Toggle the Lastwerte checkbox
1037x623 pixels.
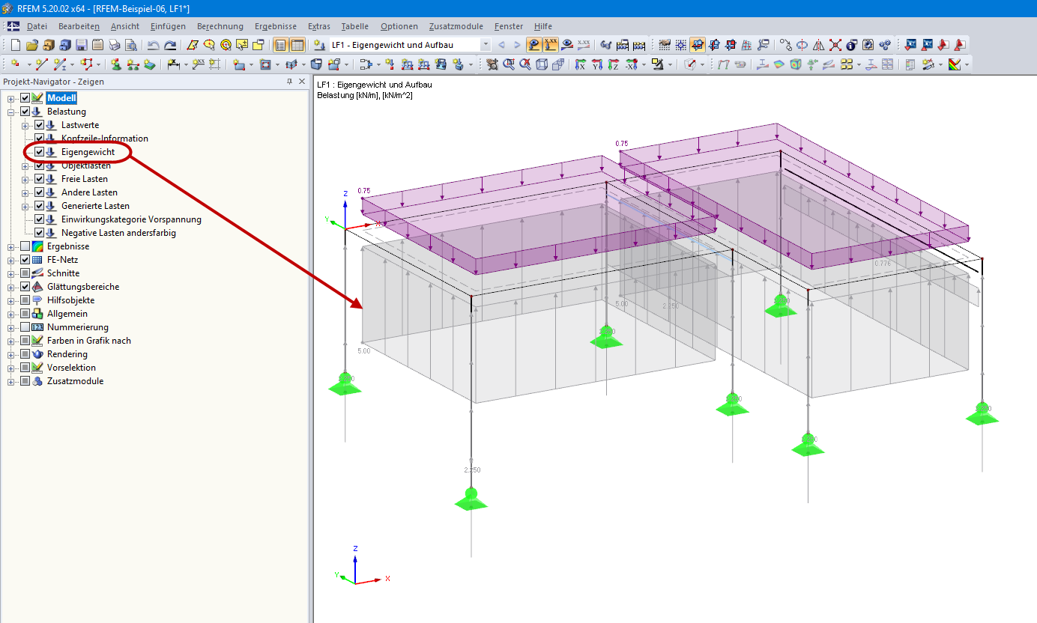point(40,125)
